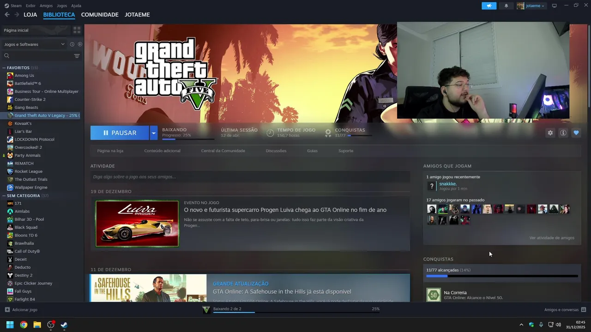This screenshot has height=332, width=591.
Task: Click the taskbar volume icon
Action: pos(558,325)
